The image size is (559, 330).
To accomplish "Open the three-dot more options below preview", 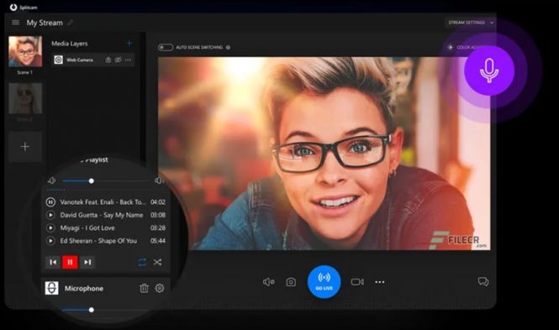I will pyautogui.click(x=380, y=282).
